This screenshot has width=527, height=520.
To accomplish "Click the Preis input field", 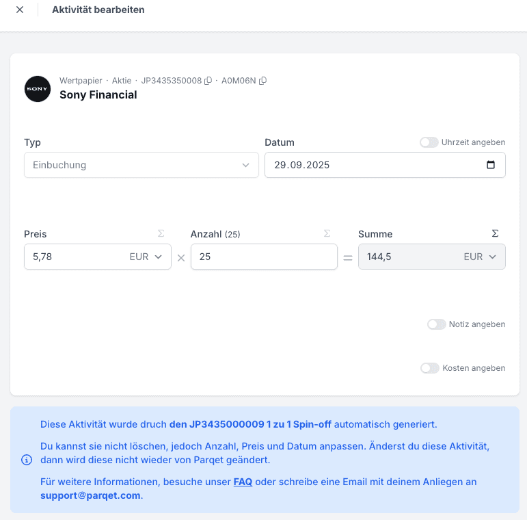I will (72, 257).
